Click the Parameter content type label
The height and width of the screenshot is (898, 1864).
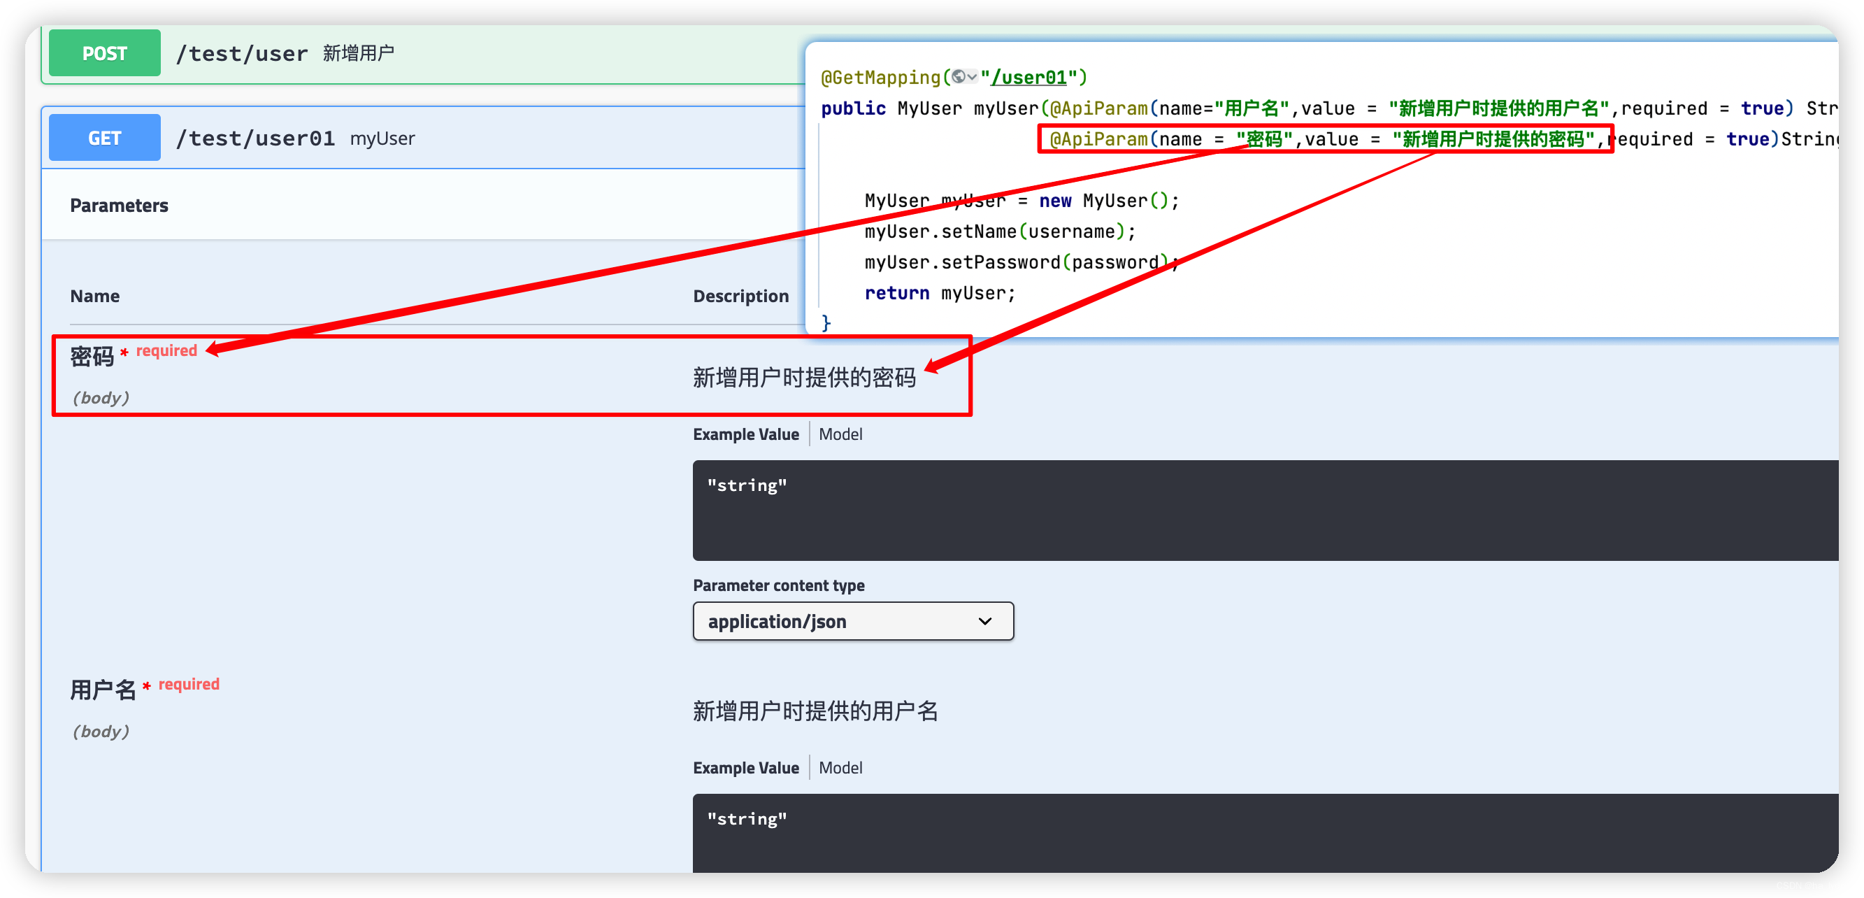(779, 585)
